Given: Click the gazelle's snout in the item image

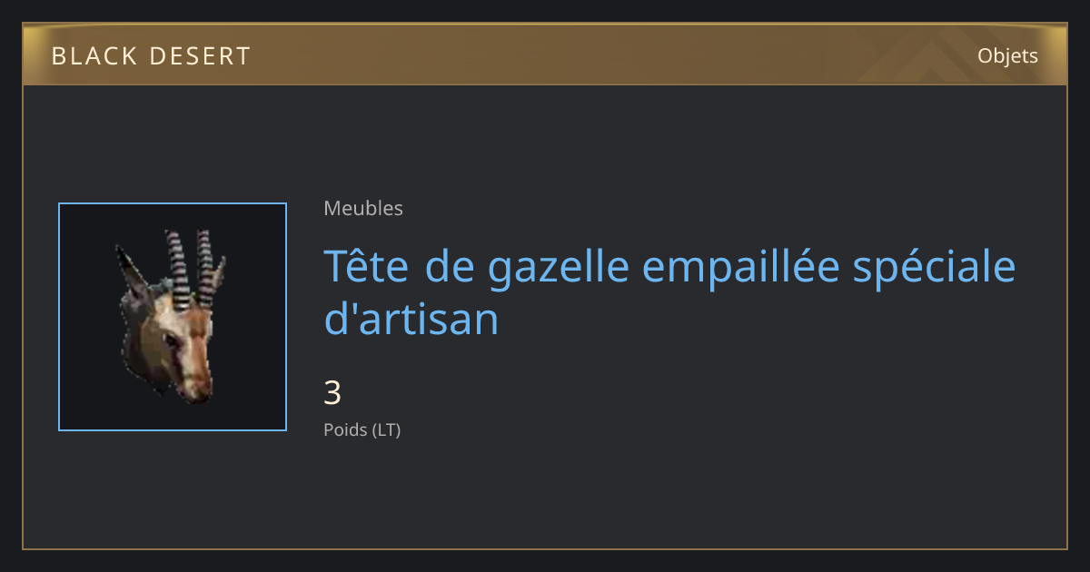Looking at the screenshot, I should (x=194, y=383).
